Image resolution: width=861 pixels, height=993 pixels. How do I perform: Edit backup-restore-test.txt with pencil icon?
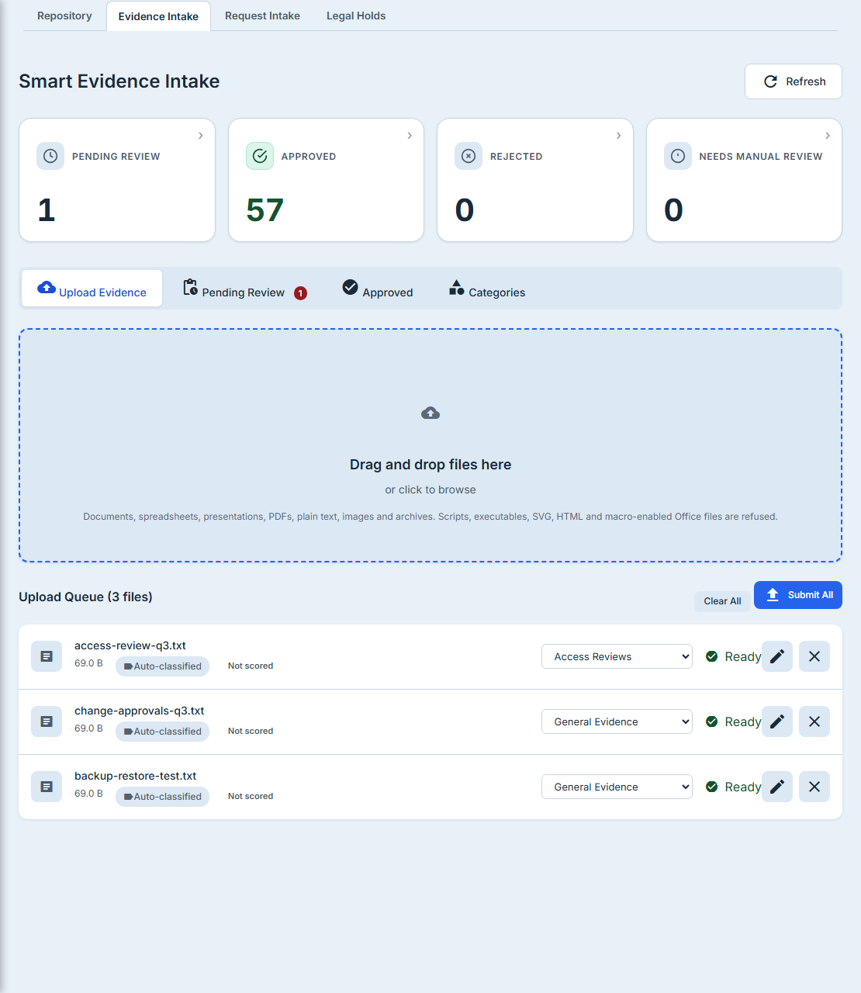[777, 787]
